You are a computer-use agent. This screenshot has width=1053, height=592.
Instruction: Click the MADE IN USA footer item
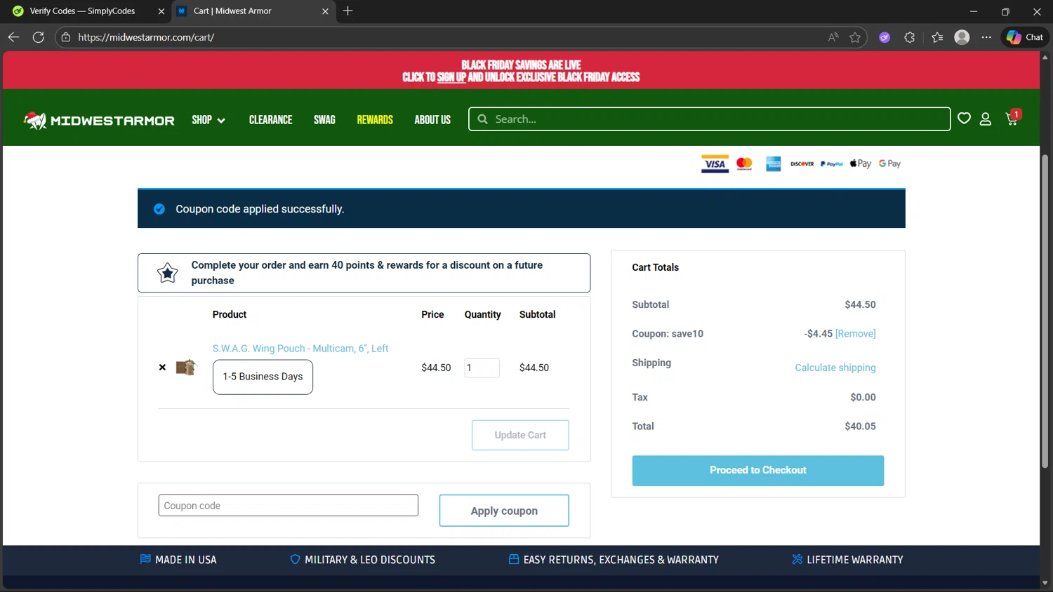pos(178,560)
